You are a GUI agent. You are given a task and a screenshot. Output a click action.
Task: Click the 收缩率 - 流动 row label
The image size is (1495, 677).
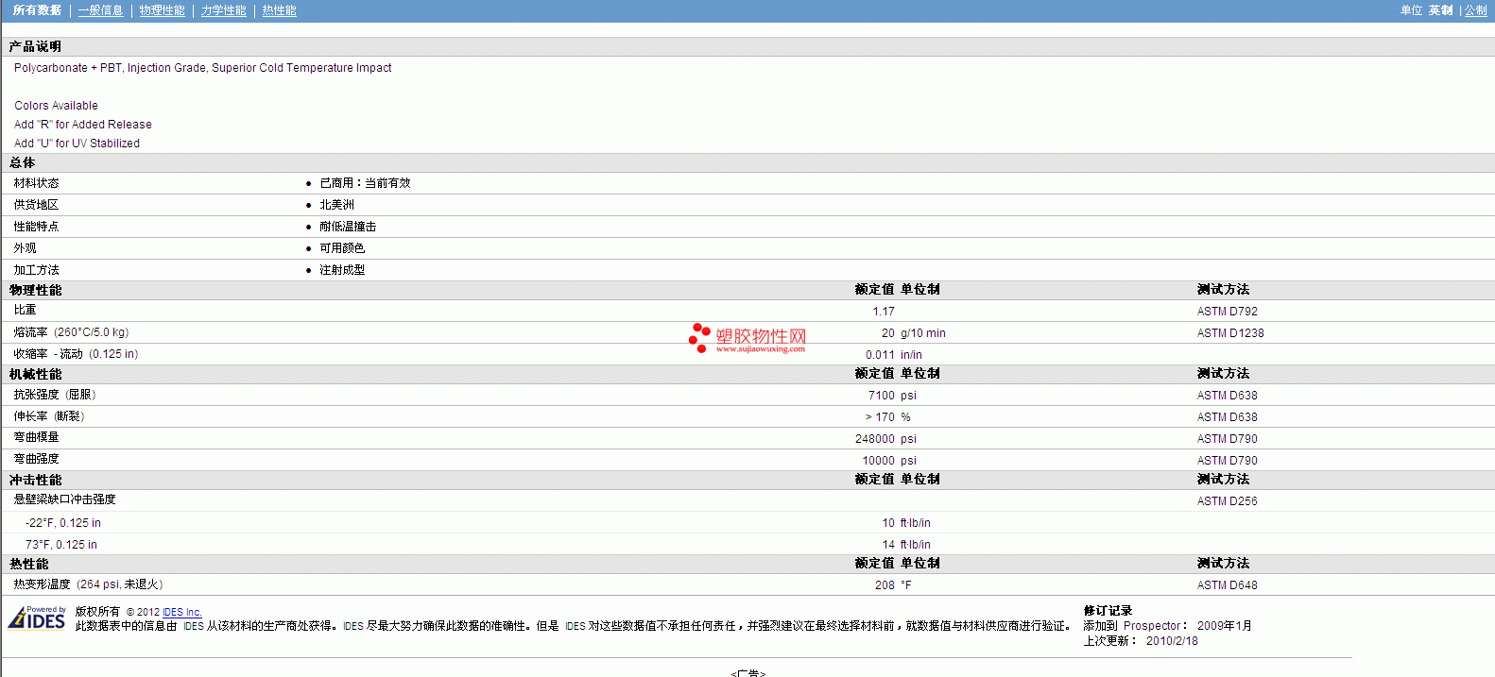[x=76, y=354]
